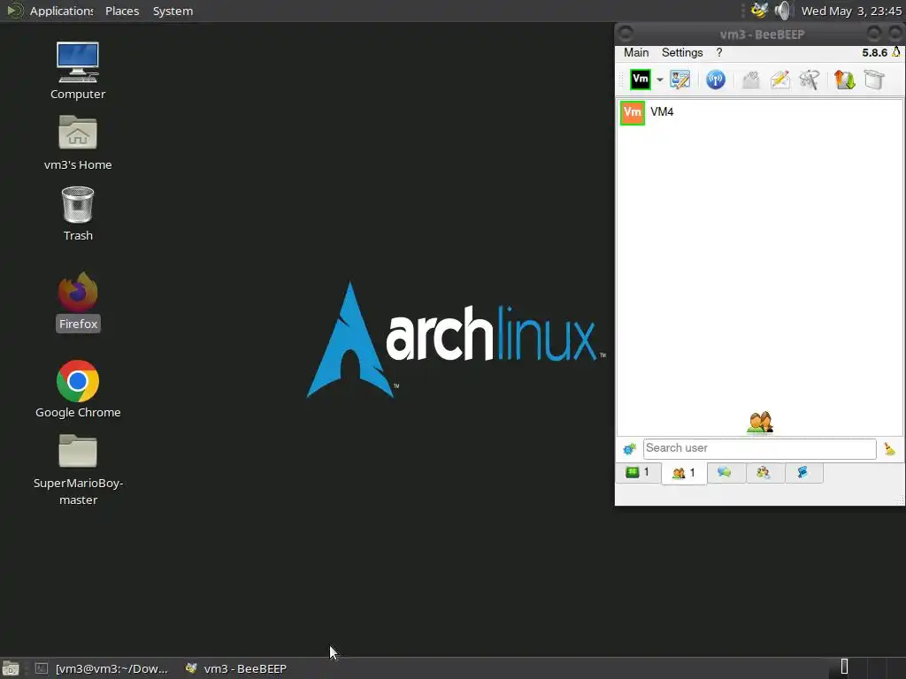Switch to the users tab showing 1

tap(684, 474)
